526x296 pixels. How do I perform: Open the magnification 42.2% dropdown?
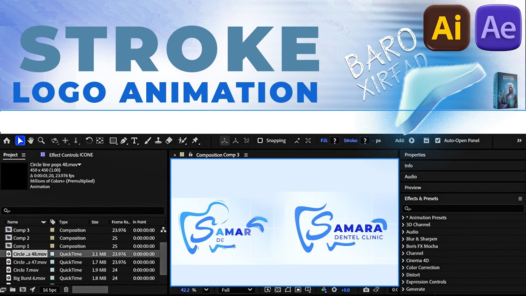[x=206, y=290]
